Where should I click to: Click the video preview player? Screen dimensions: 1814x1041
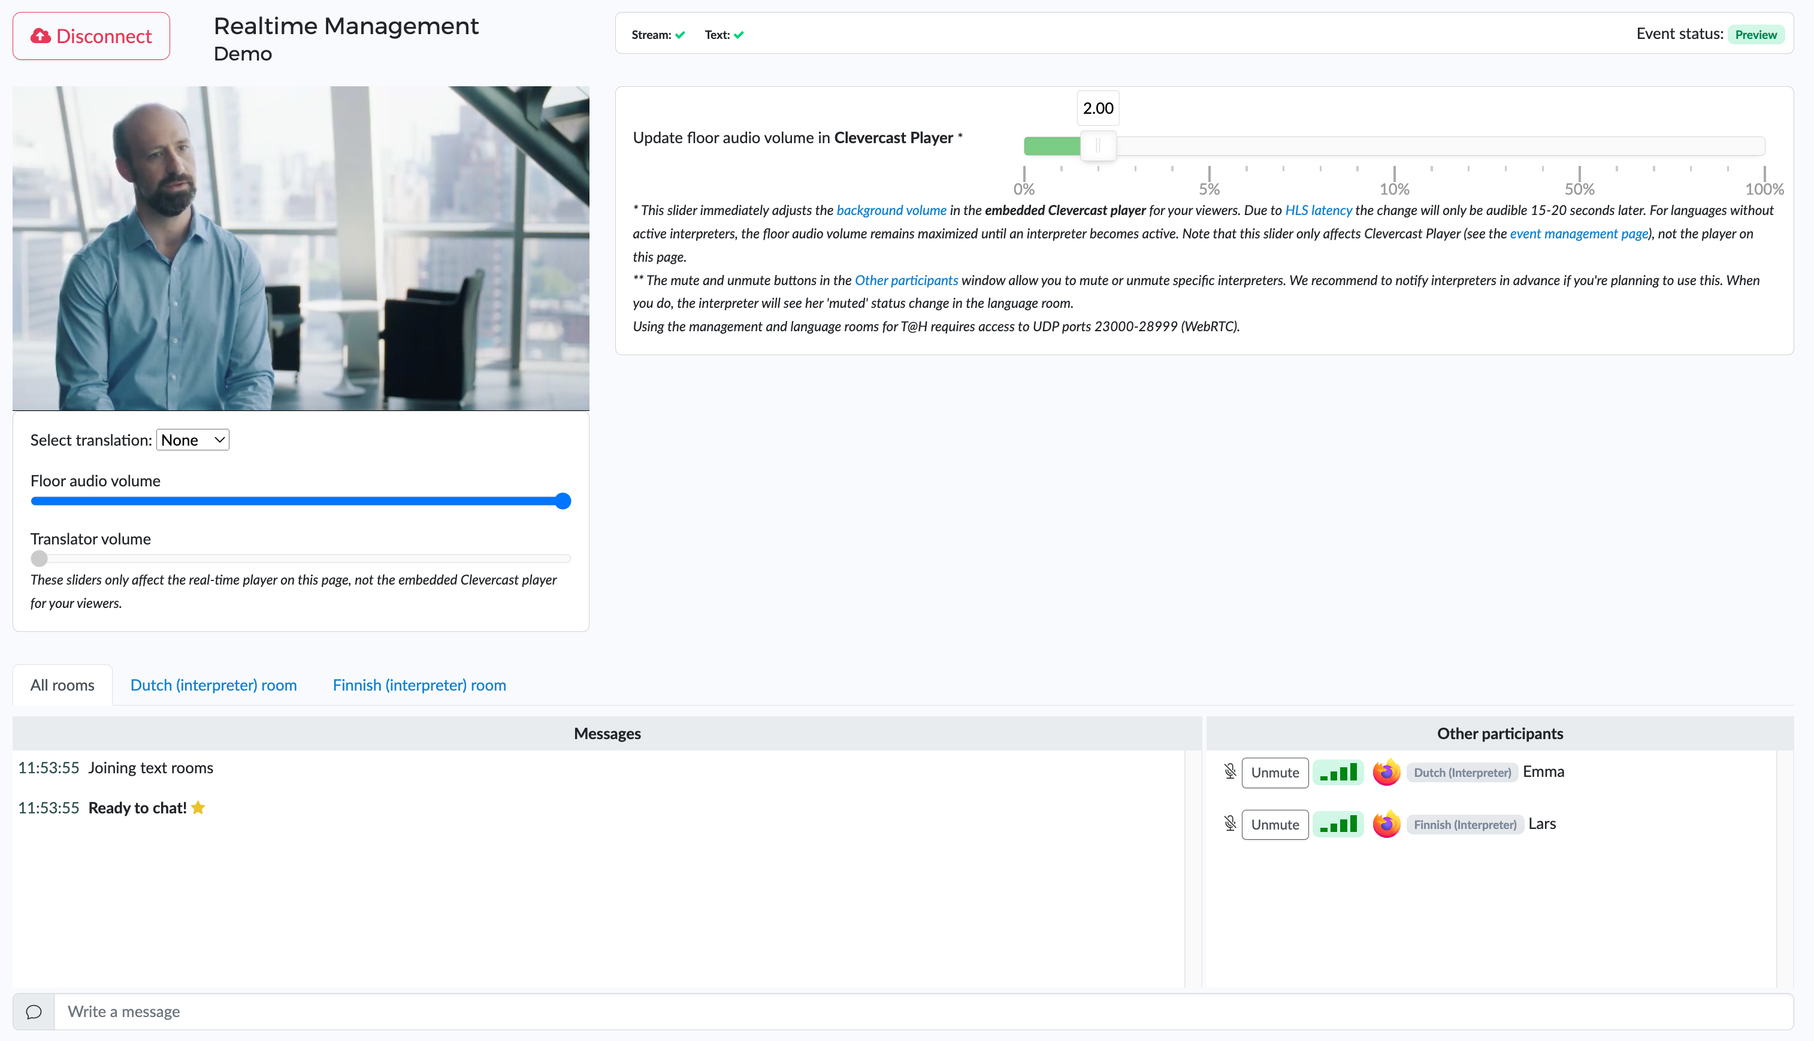300,248
